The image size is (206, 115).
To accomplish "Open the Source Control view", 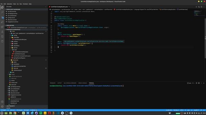I will [x=2, y=17].
